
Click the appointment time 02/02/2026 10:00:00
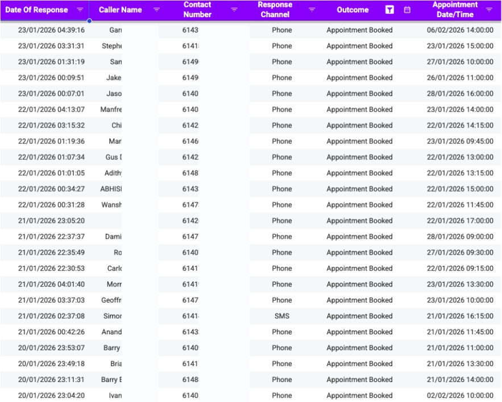(460, 396)
